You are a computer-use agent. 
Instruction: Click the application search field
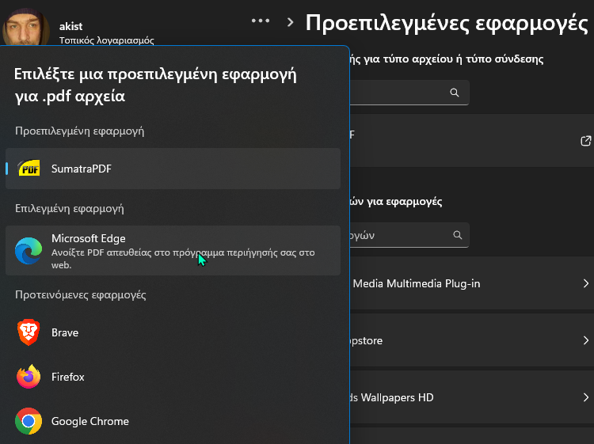coord(409,235)
